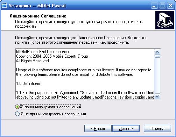Click the license scrollbar up arrow
The image size is (176, 137).
click(x=157, y=52)
